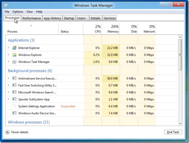Click the 7.4 MB memory value

click(113, 113)
